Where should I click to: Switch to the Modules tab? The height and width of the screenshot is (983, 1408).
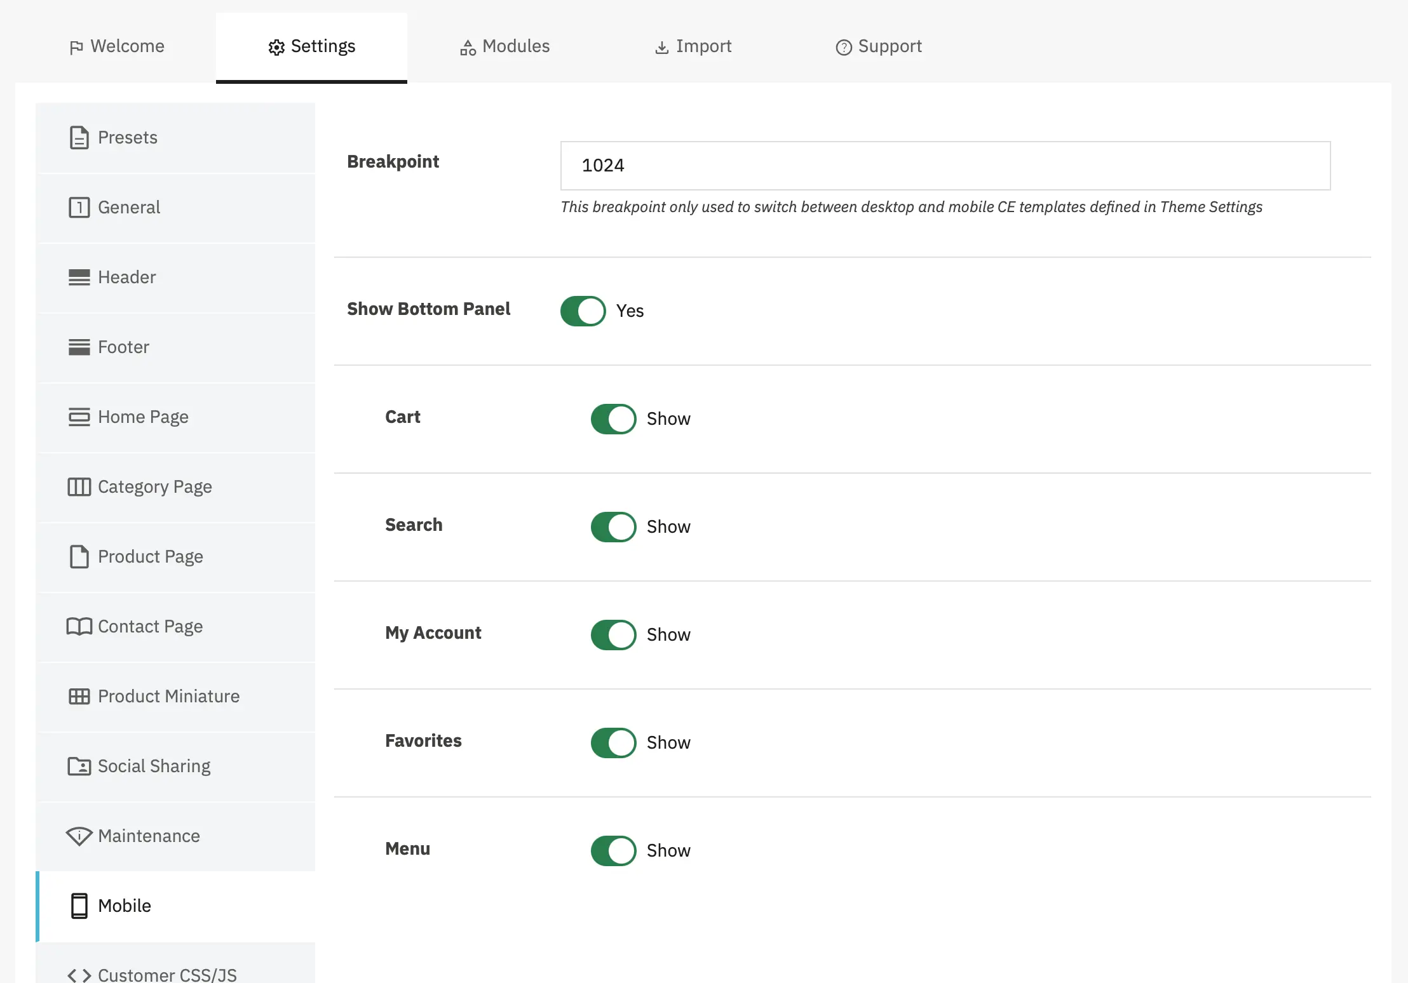click(x=505, y=48)
